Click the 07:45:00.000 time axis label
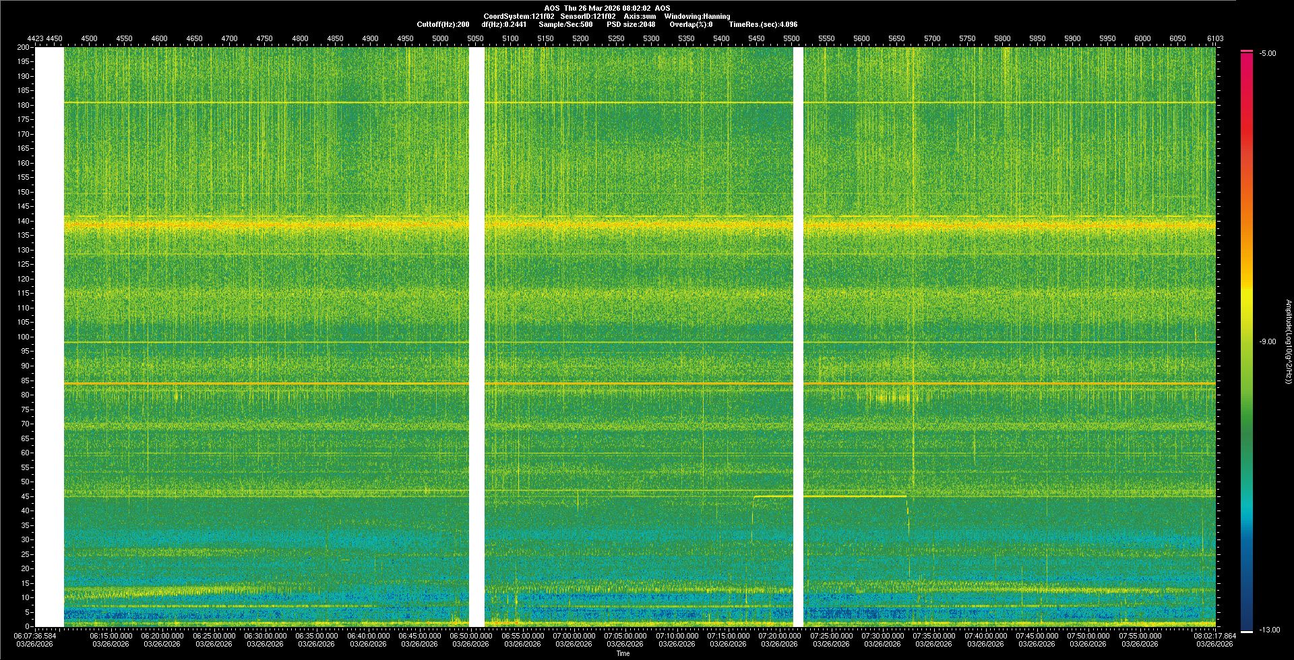 (x=1037, y=635)
